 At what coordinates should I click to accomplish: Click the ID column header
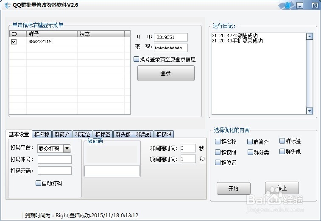(18, 34)
